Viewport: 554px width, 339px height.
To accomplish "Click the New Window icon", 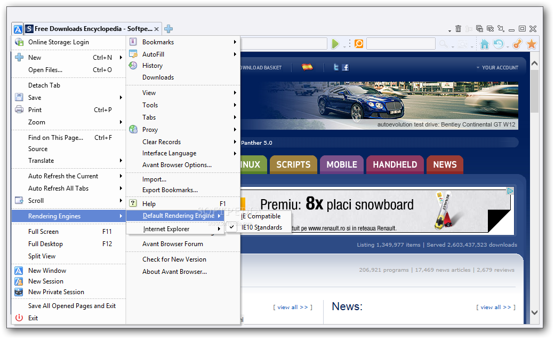I will click(x=19, y=271).
